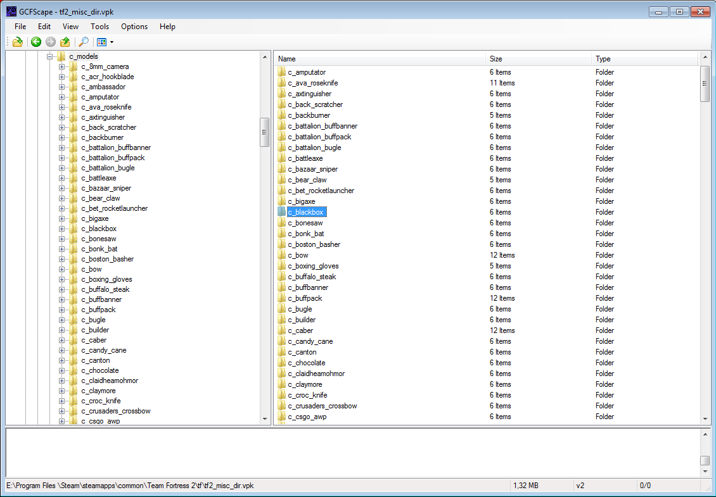Expand the c_crusaders_crossbow tree node
The image size is (716, 497).
pyautogui.click(x=61, y=411)
